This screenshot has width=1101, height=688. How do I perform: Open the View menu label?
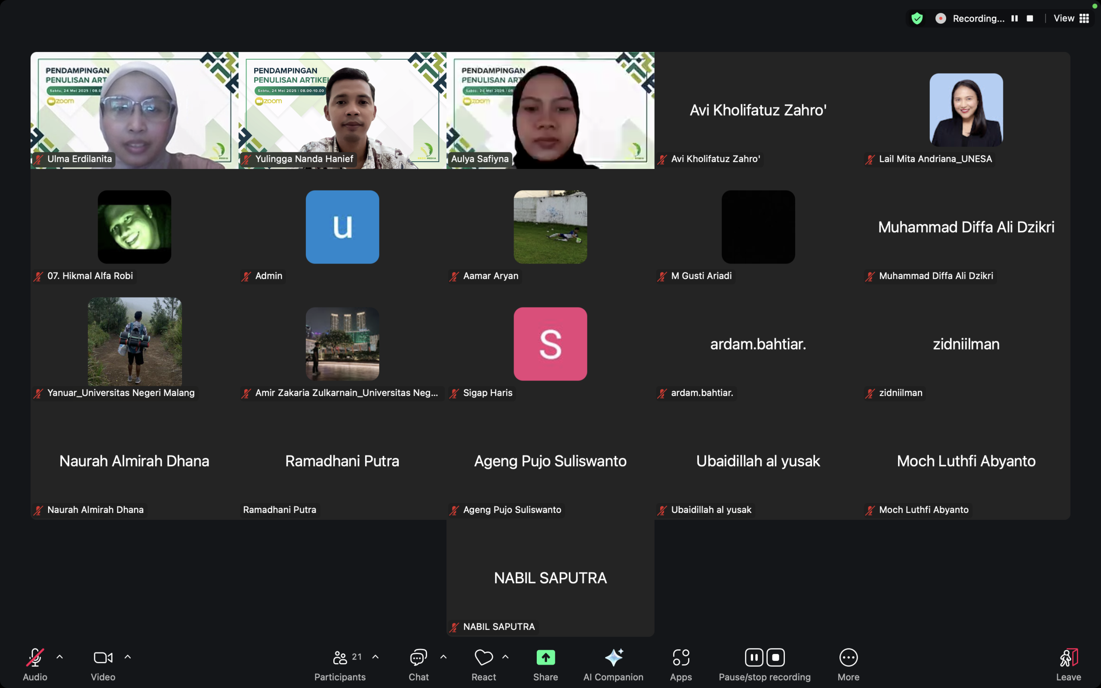[1064, 18]
